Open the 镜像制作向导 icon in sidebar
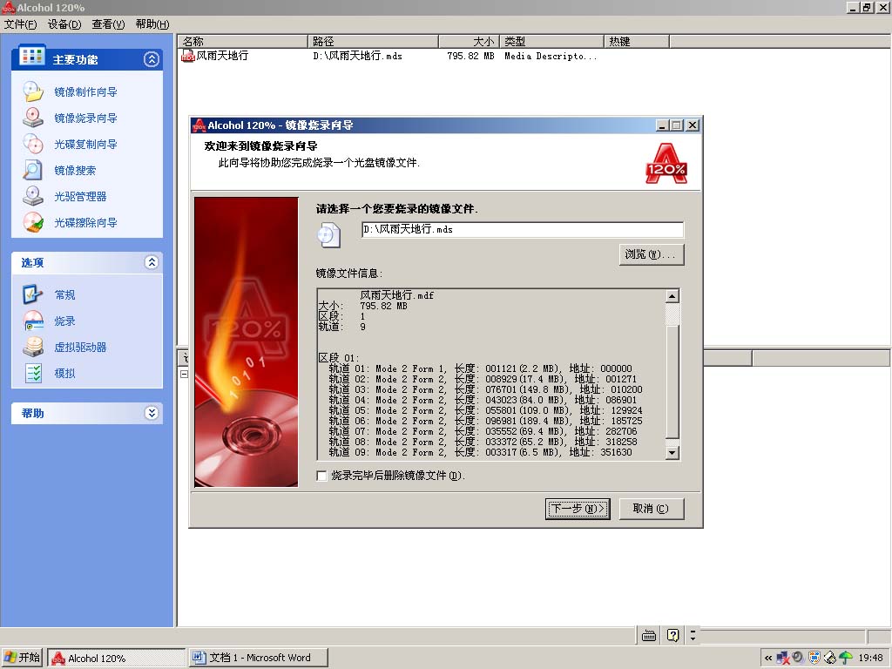The image size is (892, 669). (32, 91)
